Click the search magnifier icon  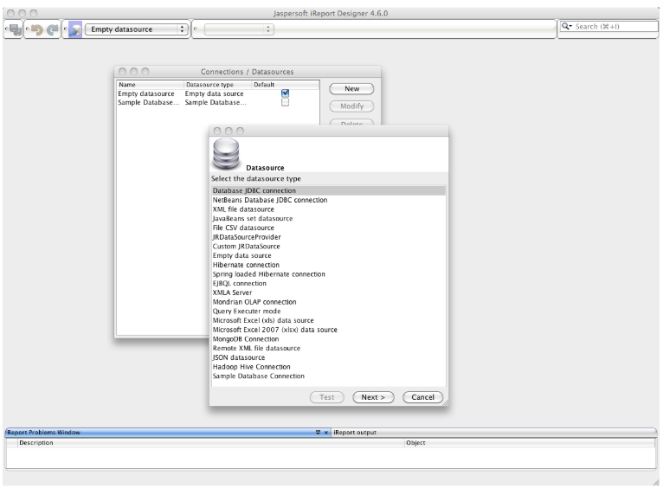[x=567, y=29]
